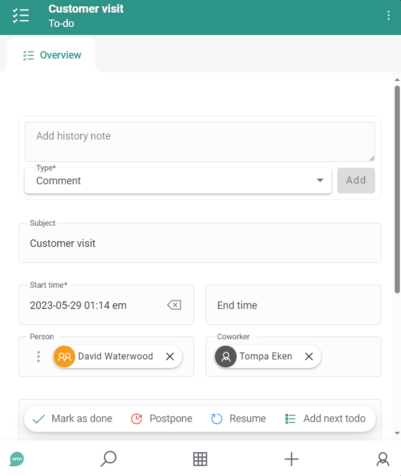Click the Add history note text area
Viewport: 401px width, 476px height.
tap(200, 142)
